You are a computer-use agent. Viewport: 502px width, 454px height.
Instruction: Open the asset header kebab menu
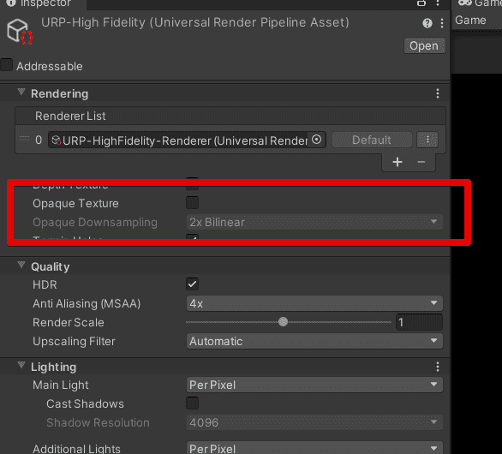[x=442, y=23]
